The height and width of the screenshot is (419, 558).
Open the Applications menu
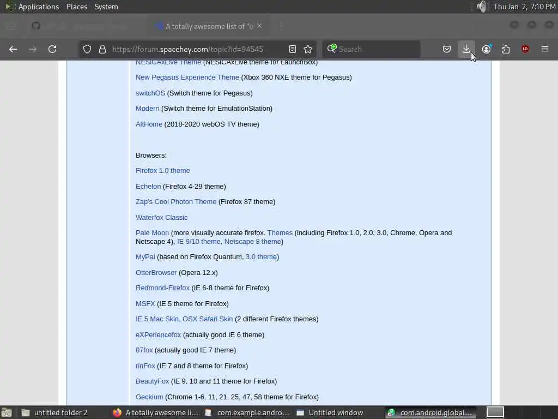39,7
